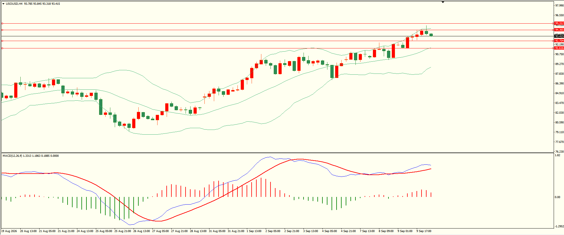Click the 97.990 value on price scale

tap(559, 6)
